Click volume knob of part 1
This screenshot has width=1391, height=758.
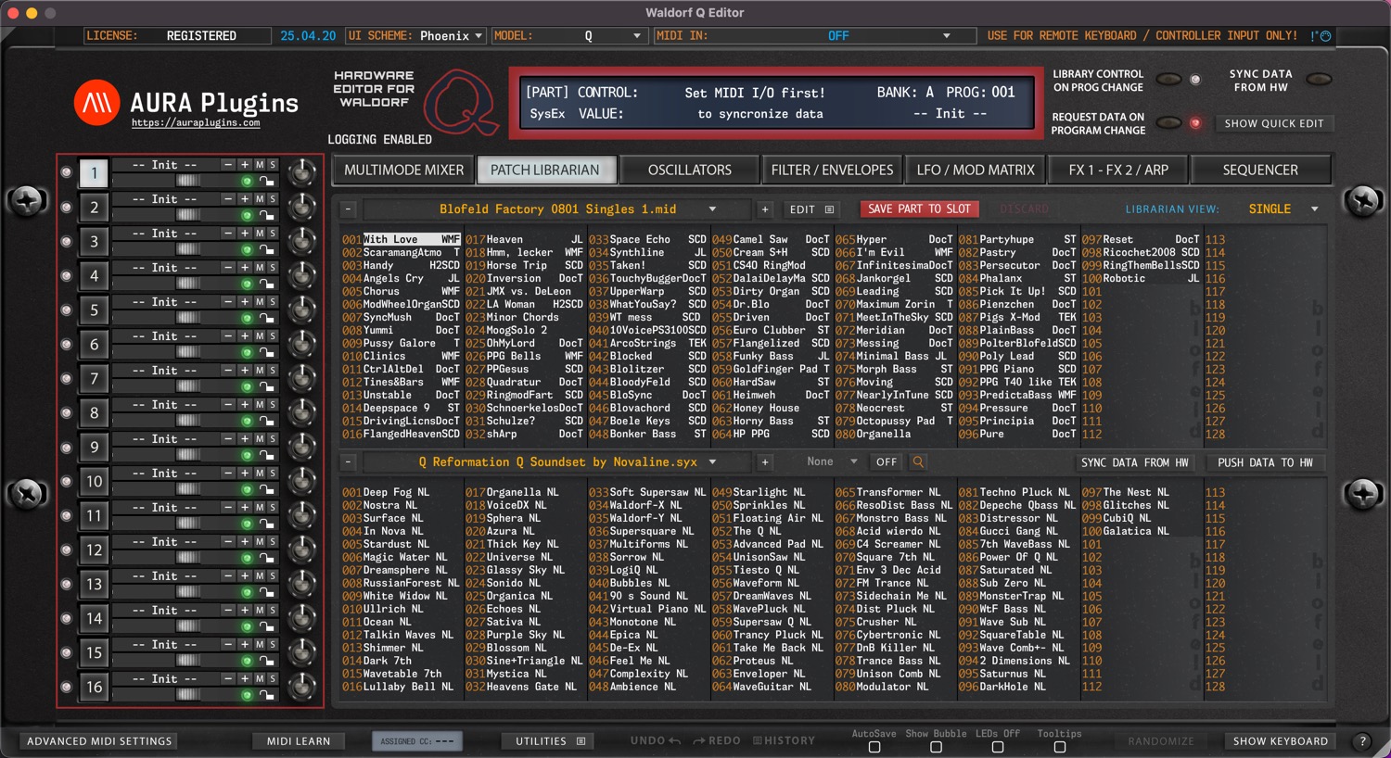(301, 173)
